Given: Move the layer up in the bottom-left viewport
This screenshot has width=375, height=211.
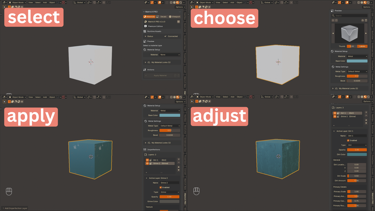Looking at the screenshot, I should click(179, 167).
